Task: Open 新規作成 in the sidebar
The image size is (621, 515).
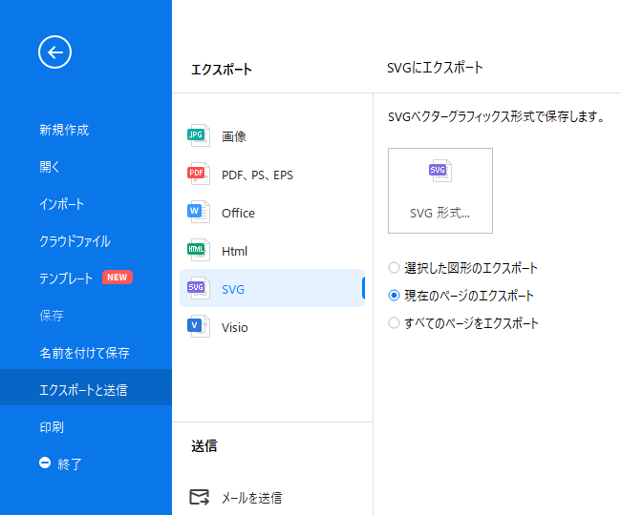Action: click(64, 130)
